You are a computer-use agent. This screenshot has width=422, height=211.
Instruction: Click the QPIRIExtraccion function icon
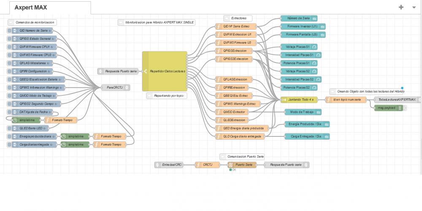click(x=219, y=87)
